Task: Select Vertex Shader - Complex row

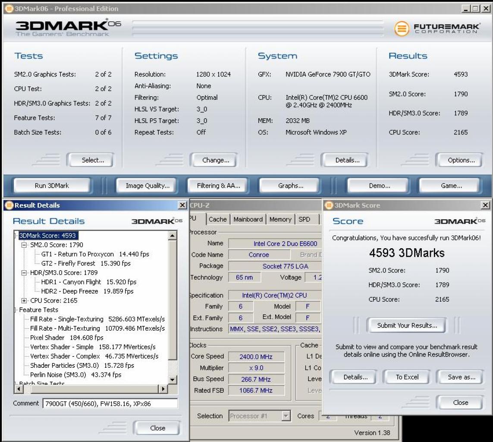Action: [x=94, y=356]
